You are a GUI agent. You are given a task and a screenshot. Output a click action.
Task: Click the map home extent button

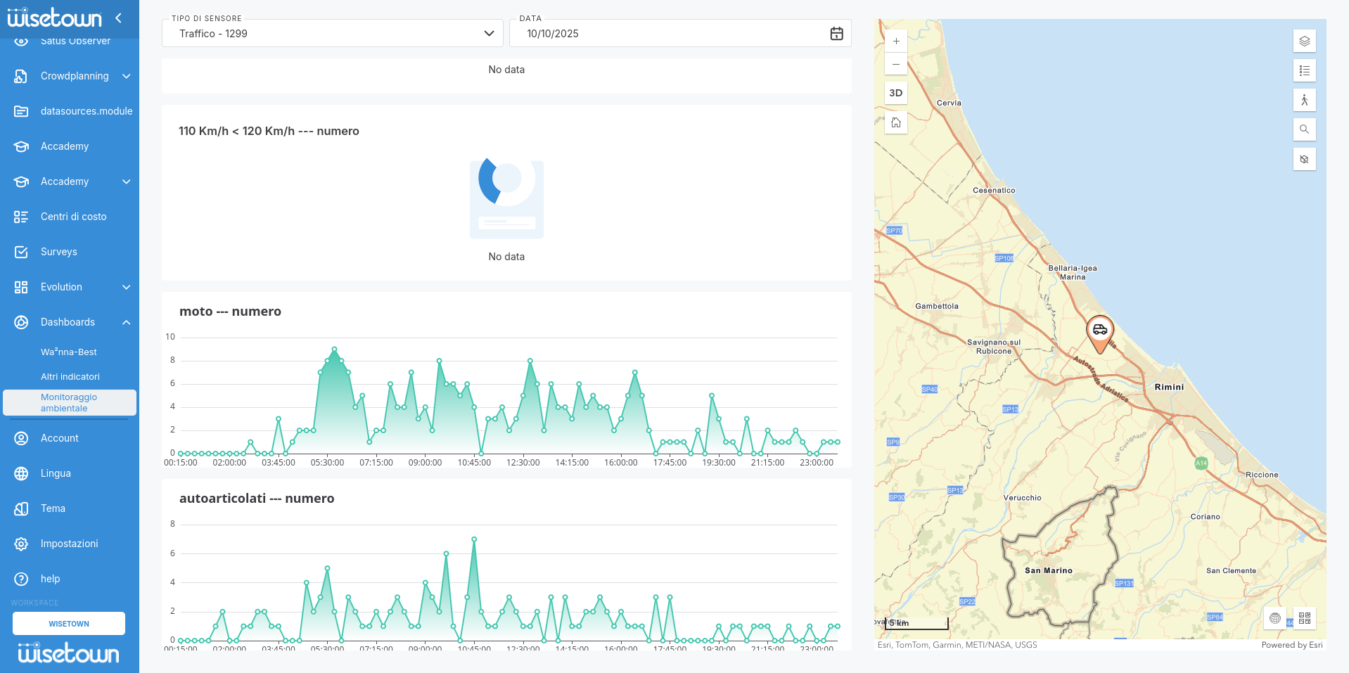pyautogui.click(x=895, y=122)
